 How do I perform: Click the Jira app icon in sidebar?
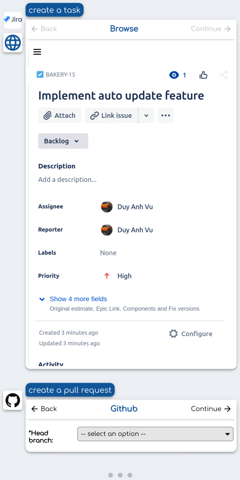13,20
